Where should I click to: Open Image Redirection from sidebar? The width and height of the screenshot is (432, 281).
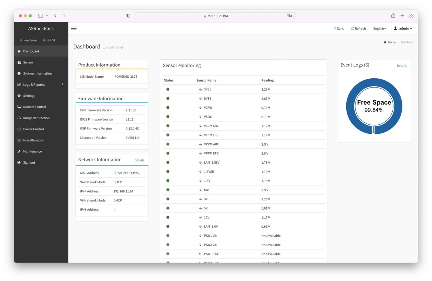41,118
